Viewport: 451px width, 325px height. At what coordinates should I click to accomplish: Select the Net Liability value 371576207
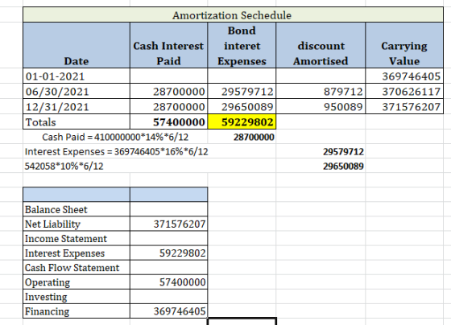coord(168,224)
